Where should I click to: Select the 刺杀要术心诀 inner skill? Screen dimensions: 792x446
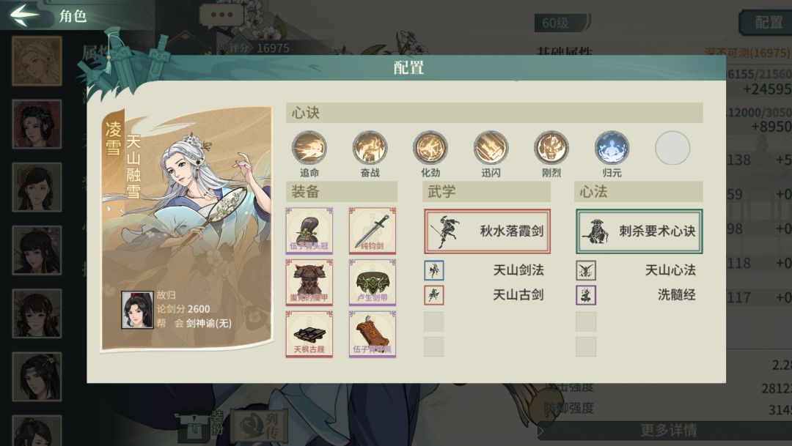639,231
